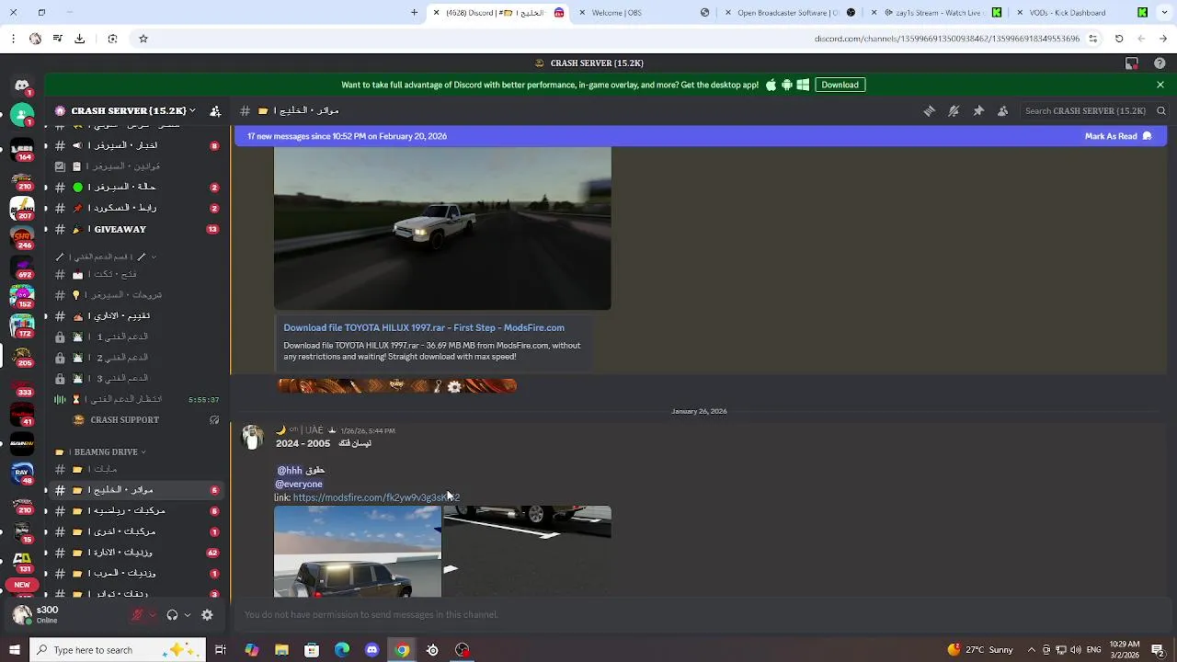
Task: Open channel حالة السيرفر with green dot
Action: point(136,187)
